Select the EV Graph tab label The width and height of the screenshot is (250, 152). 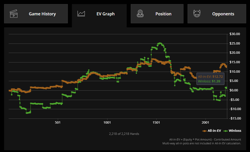105,14
